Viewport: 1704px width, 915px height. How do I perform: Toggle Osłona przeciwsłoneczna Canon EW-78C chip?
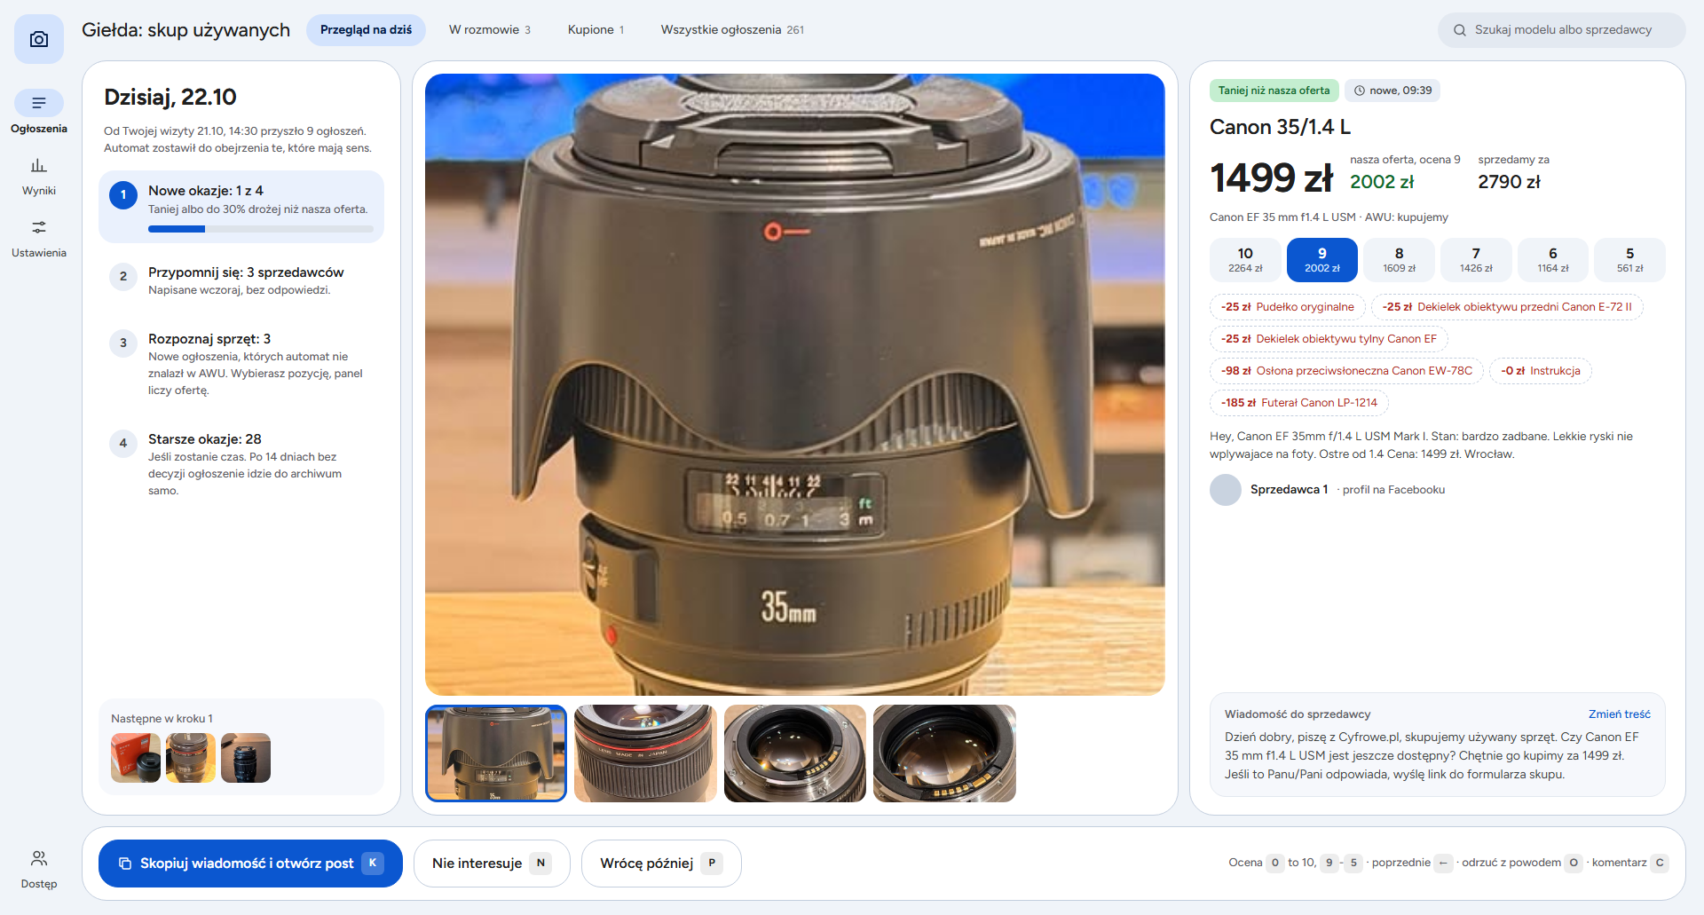[1346, 371]
